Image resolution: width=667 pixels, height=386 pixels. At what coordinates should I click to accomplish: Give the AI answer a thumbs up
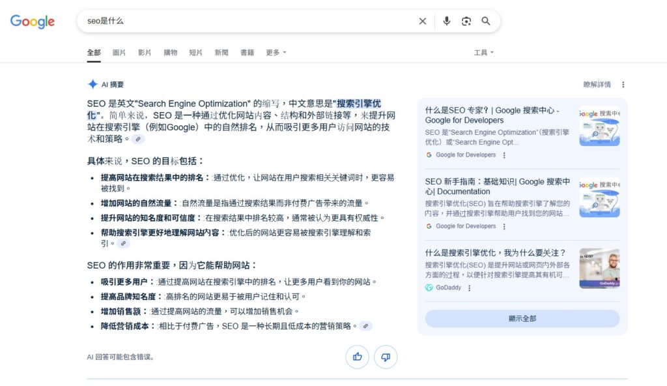[358, 357]
